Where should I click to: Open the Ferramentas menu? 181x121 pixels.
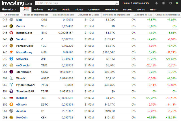click(111, 10)
